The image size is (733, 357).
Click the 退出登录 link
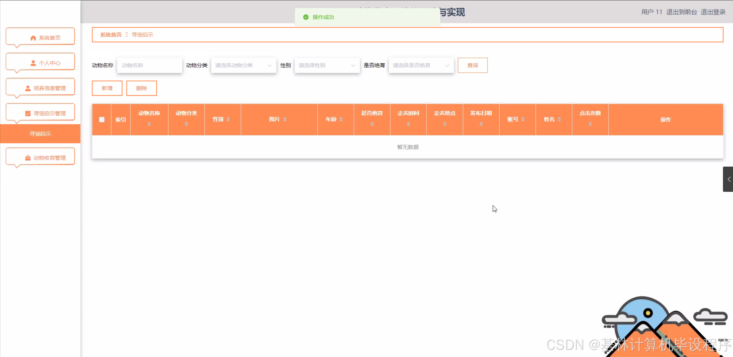tap(713, 12)
